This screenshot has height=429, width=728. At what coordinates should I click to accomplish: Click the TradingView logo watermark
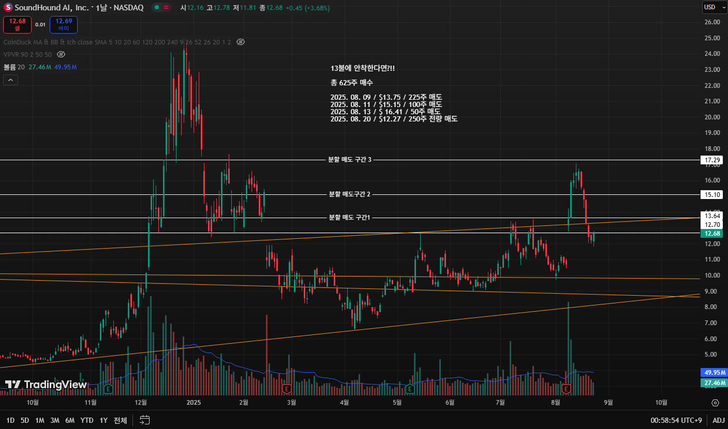click(x=46, y=385)
